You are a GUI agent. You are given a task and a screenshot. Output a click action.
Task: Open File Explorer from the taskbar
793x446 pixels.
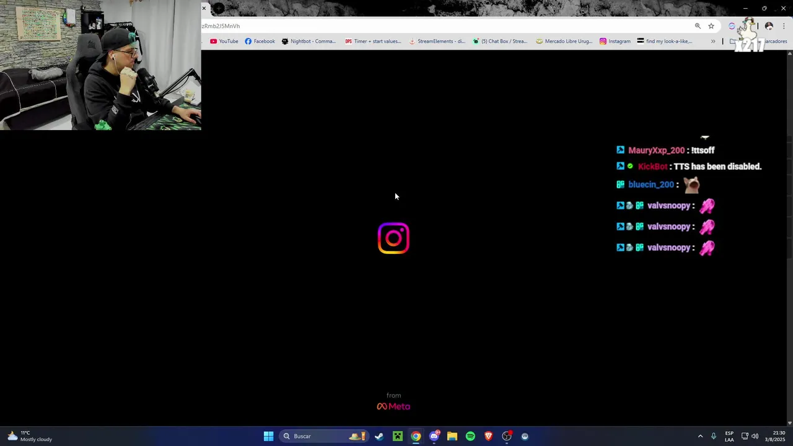[452, 436]
